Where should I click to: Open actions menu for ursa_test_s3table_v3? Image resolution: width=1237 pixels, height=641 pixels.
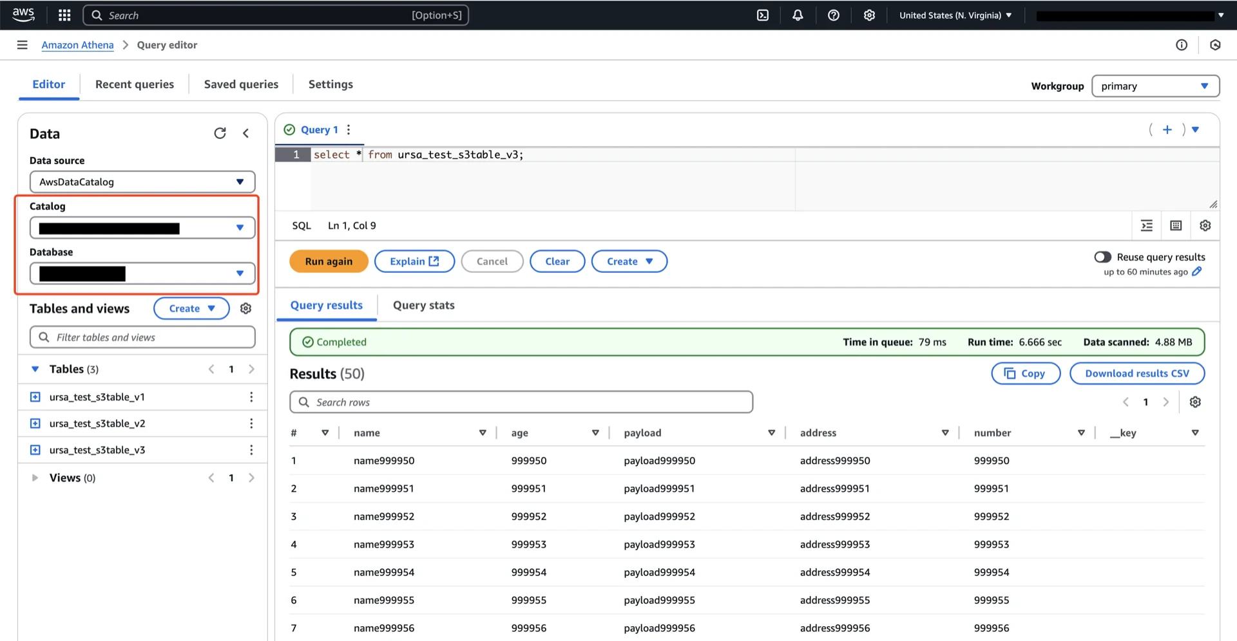point(251,450)
